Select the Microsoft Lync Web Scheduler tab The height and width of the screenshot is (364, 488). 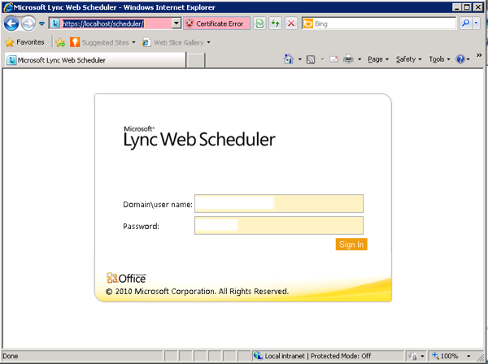tap(95, 60)
